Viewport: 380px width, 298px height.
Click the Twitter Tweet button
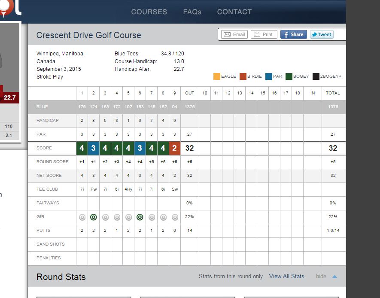(321, 34)
